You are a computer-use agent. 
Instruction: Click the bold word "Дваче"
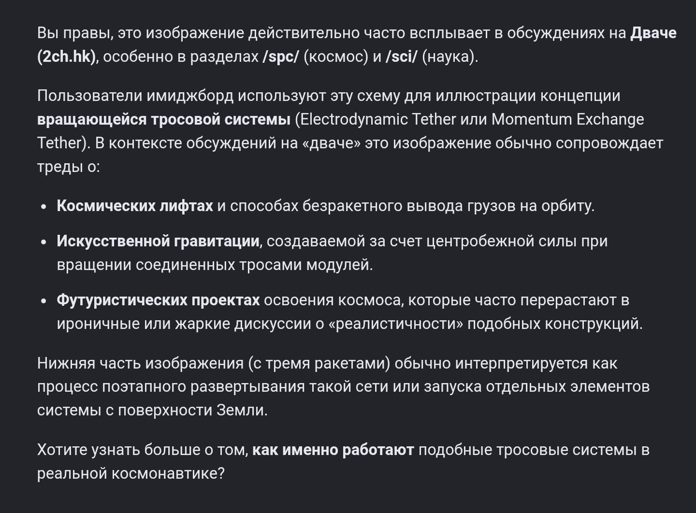(653, 33)
